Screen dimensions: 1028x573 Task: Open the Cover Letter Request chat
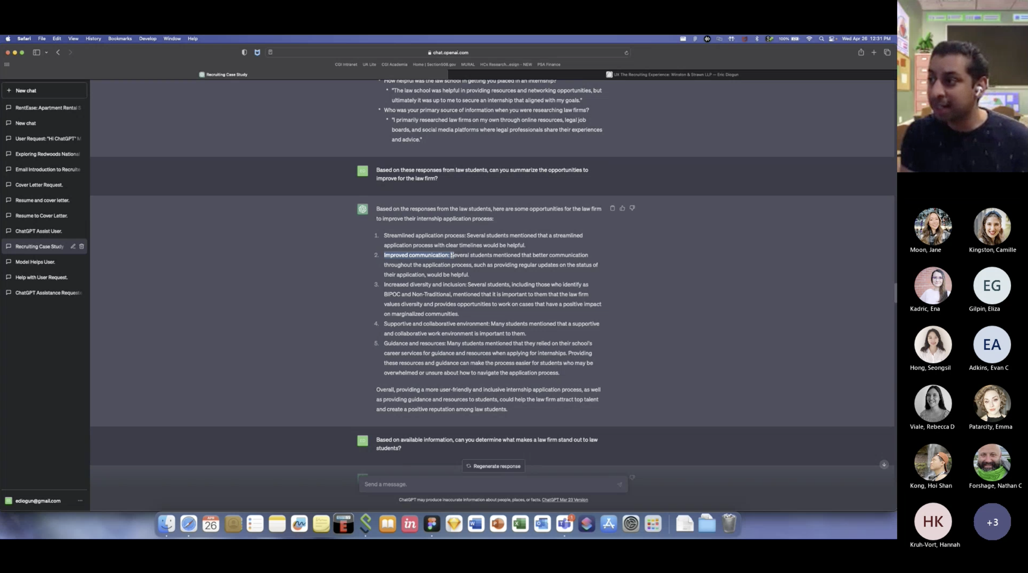[39, 185]
